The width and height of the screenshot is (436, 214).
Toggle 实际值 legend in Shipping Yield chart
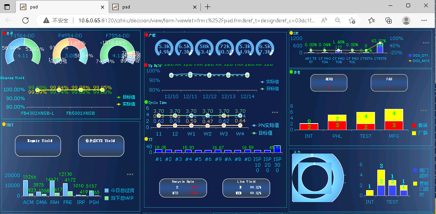126,104
